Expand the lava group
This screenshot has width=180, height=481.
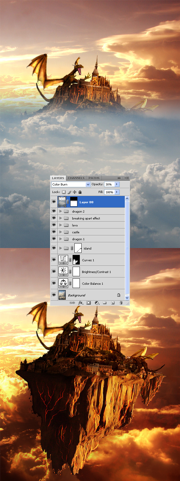61,225
